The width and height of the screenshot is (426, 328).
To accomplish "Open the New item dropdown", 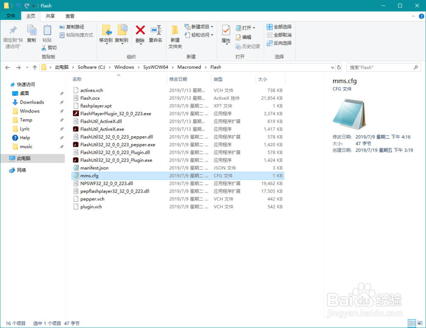I will point(199,27).
